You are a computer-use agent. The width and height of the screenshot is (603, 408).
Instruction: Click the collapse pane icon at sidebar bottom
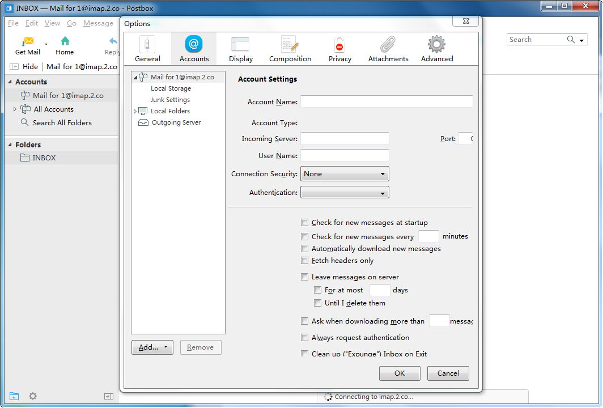[x=109, y=396]
